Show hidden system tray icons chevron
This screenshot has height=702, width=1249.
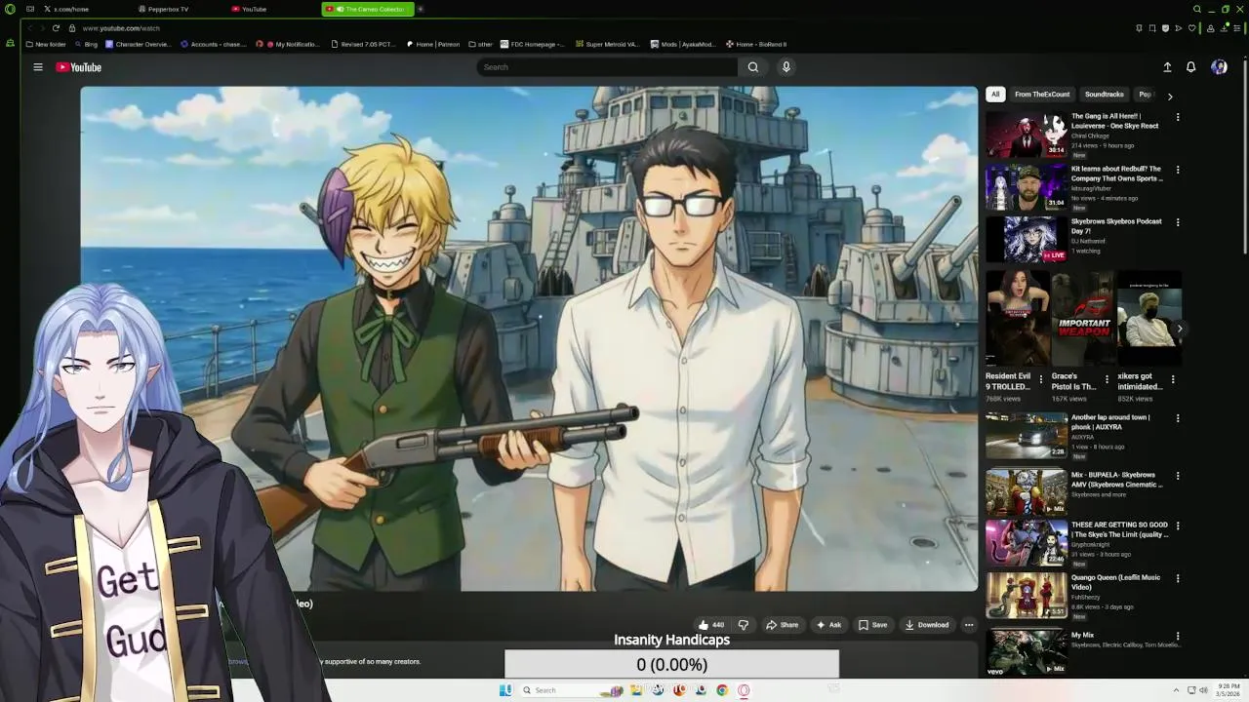[1175, 690]
